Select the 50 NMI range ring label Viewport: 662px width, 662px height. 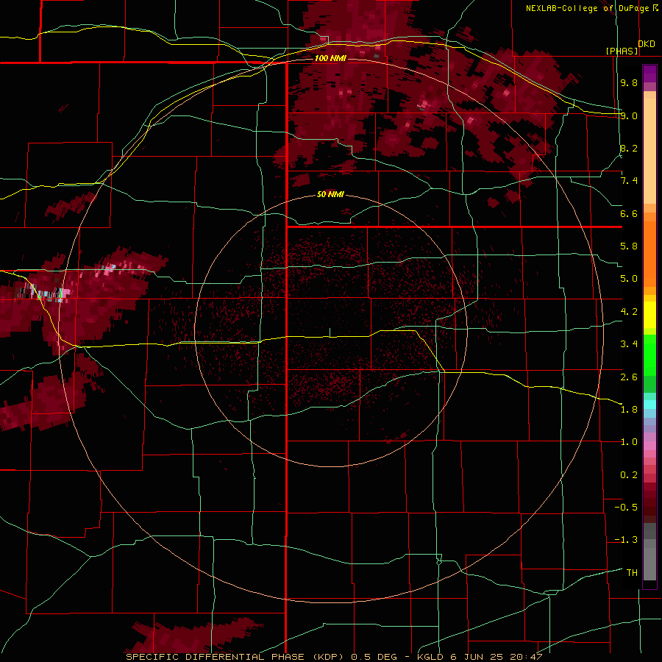pyautogui.click(x=330, y=194)
